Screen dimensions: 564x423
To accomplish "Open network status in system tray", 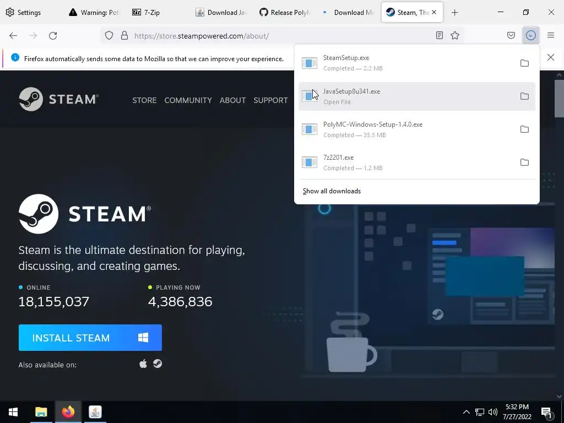I will pos(480,412).
